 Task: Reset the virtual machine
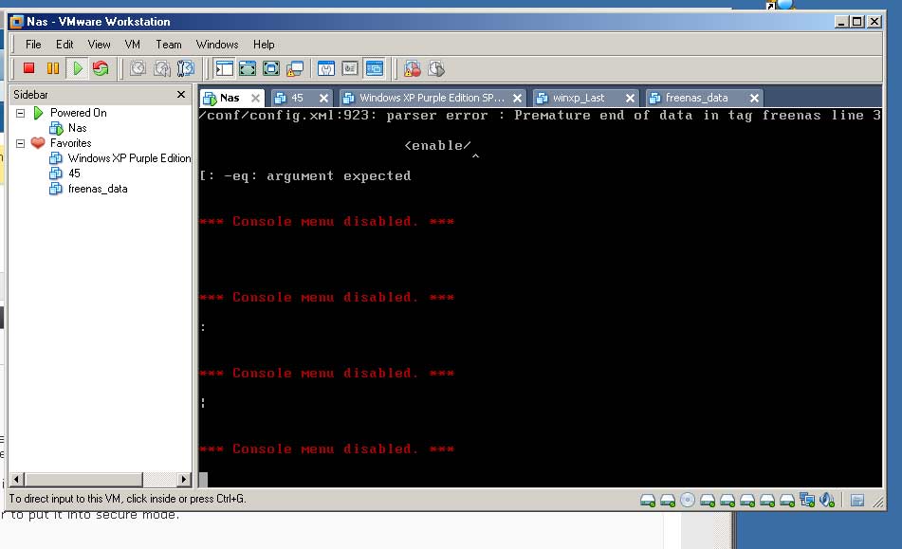(101, 68)
